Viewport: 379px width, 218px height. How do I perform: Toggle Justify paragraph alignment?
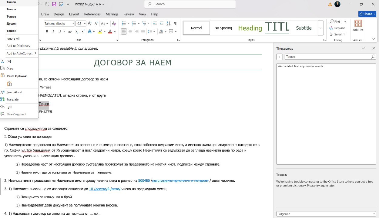[143, 31]
